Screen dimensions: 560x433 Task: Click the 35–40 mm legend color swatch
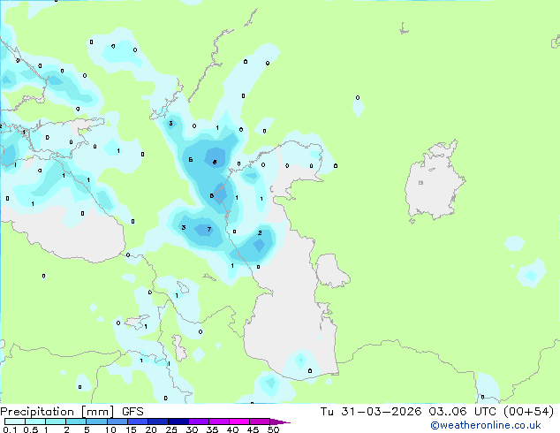pos(218,422)
